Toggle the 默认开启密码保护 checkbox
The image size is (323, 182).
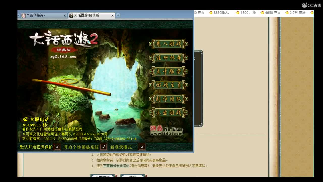[x=57, y=147]
